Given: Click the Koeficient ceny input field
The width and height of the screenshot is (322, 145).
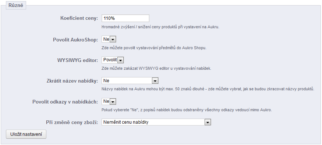Looking at the screenshot, I should pyautogui.click(x=125, y=18).
